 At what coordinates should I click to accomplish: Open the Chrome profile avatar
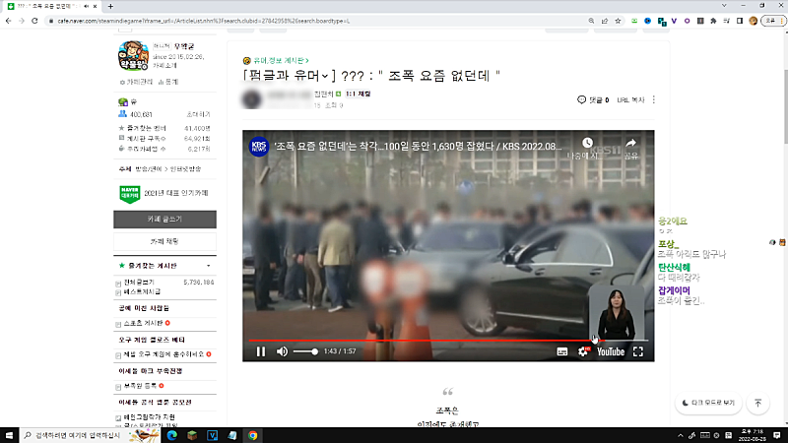click(753, 21)
